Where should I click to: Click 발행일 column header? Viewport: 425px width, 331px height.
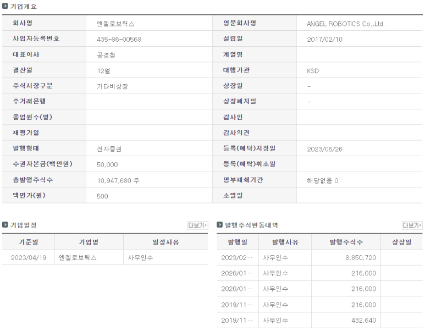pyautogui.click(x=238, y=242)
